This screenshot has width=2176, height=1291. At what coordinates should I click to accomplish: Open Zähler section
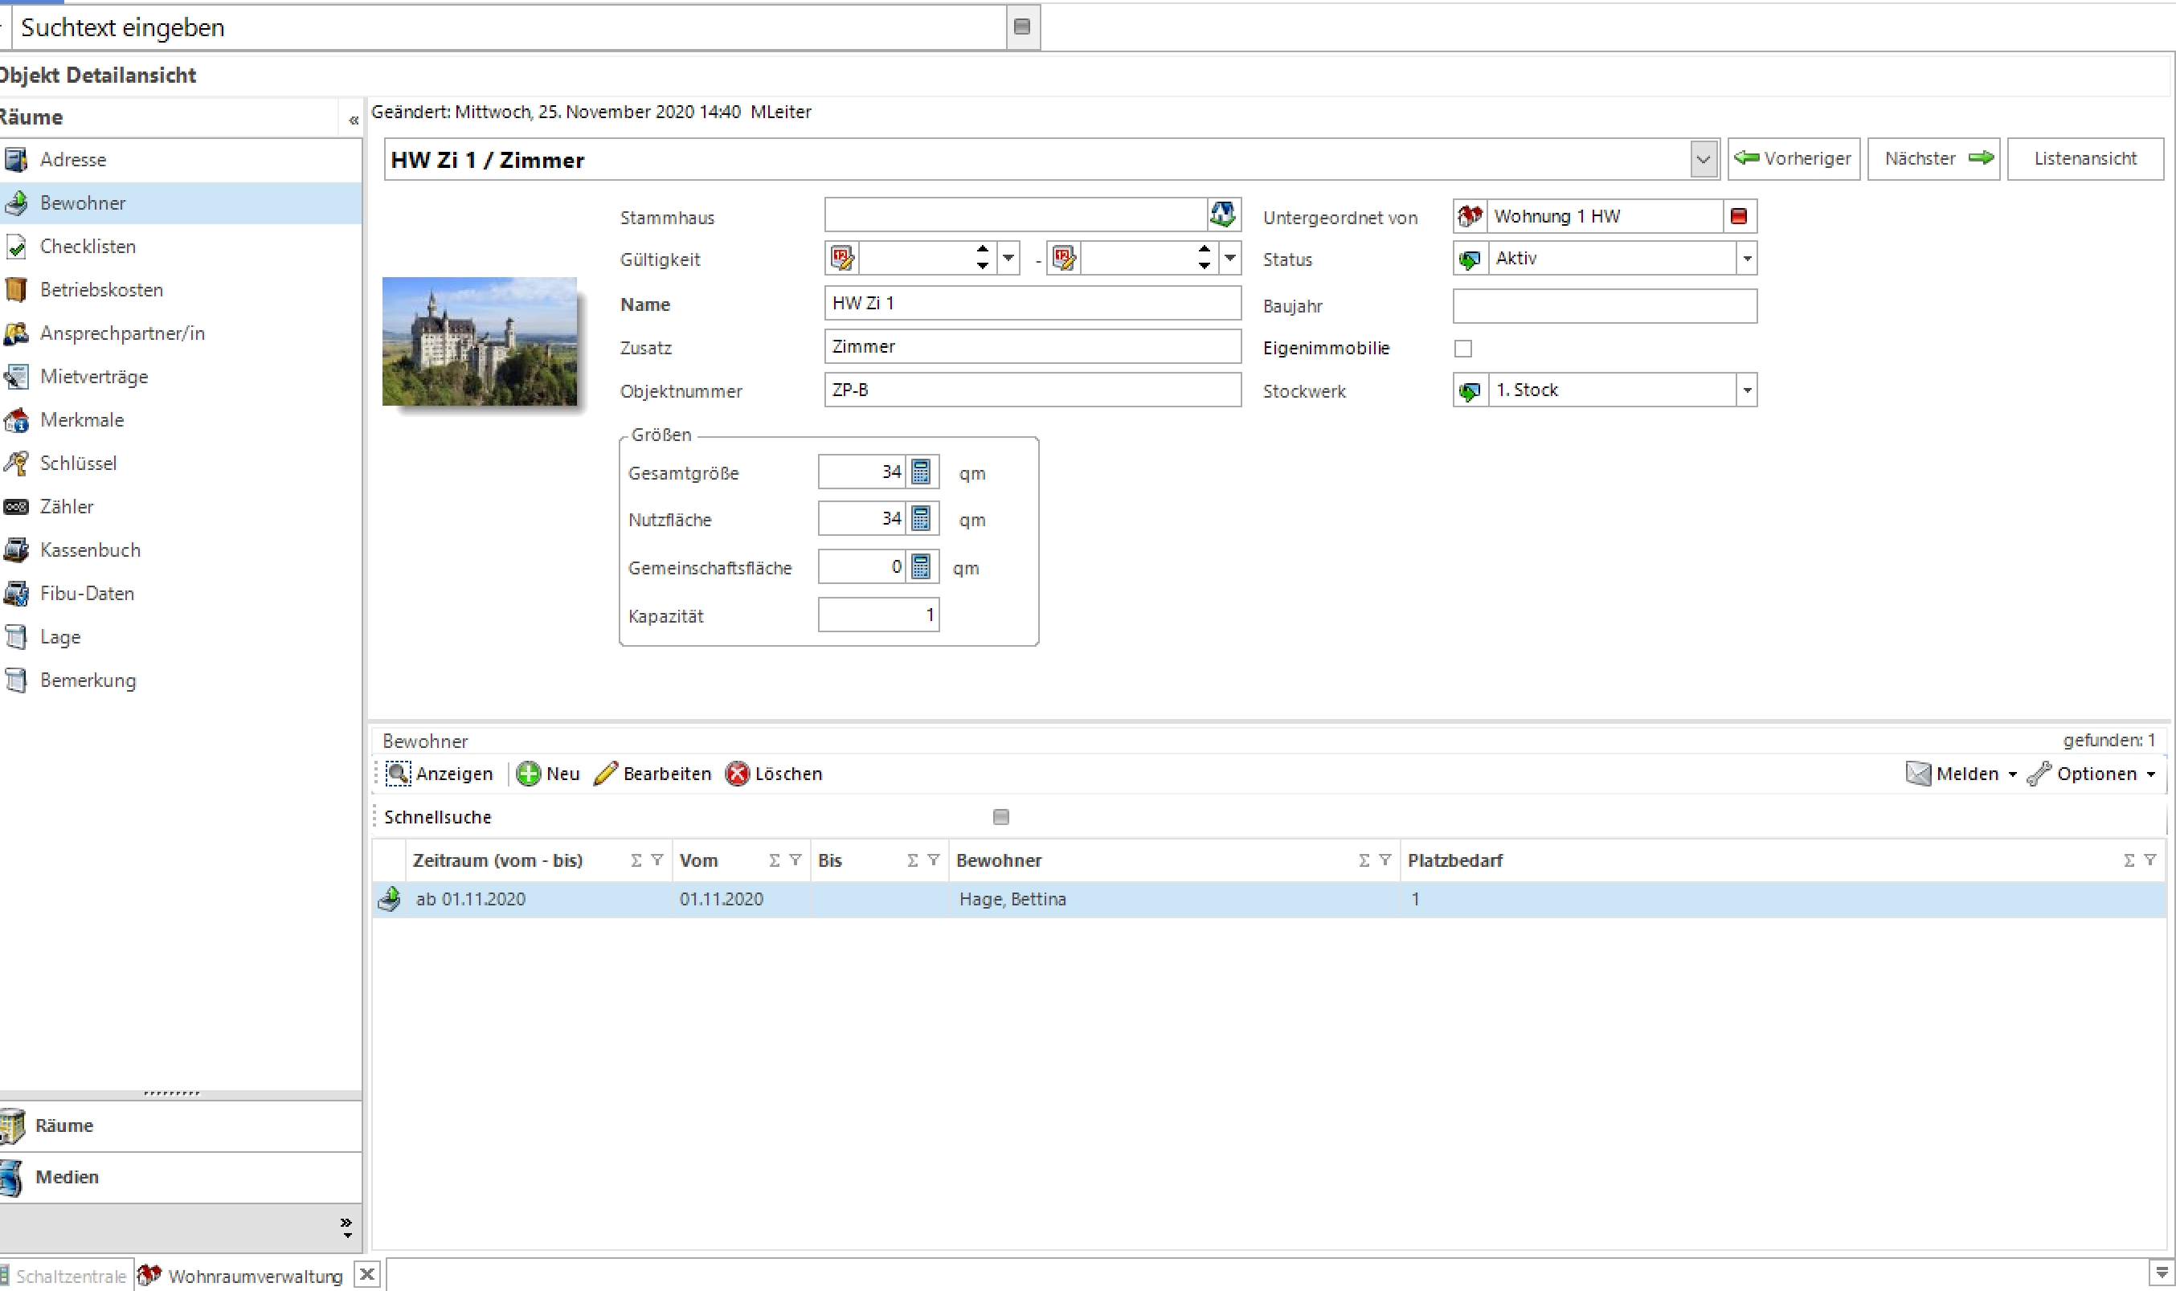click(x=180, y=506)
